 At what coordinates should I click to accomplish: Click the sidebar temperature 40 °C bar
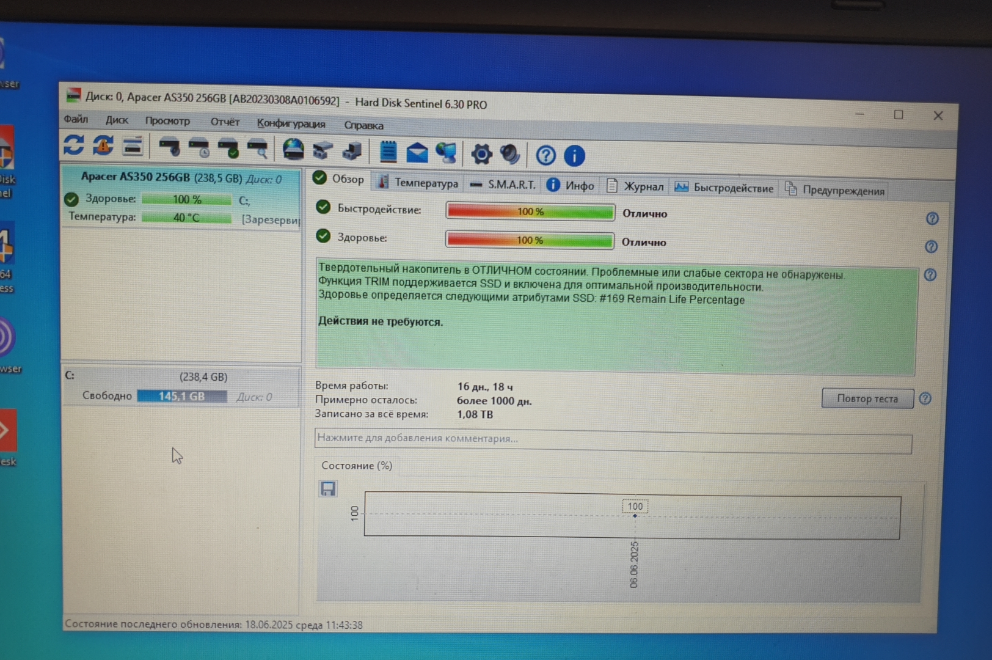point(186,218)
